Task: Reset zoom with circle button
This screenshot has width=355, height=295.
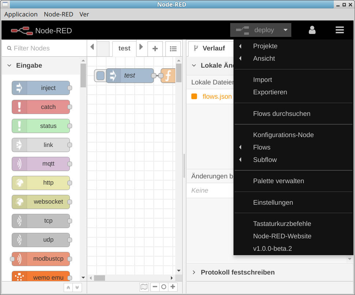Action: (164, 287)
